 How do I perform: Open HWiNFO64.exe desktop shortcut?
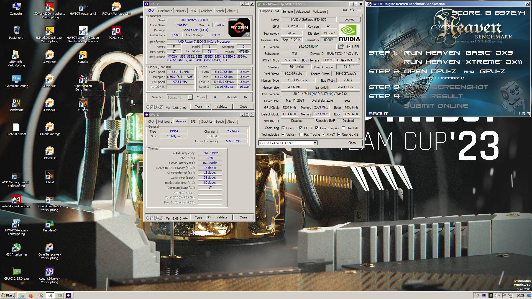coord(16,227)
